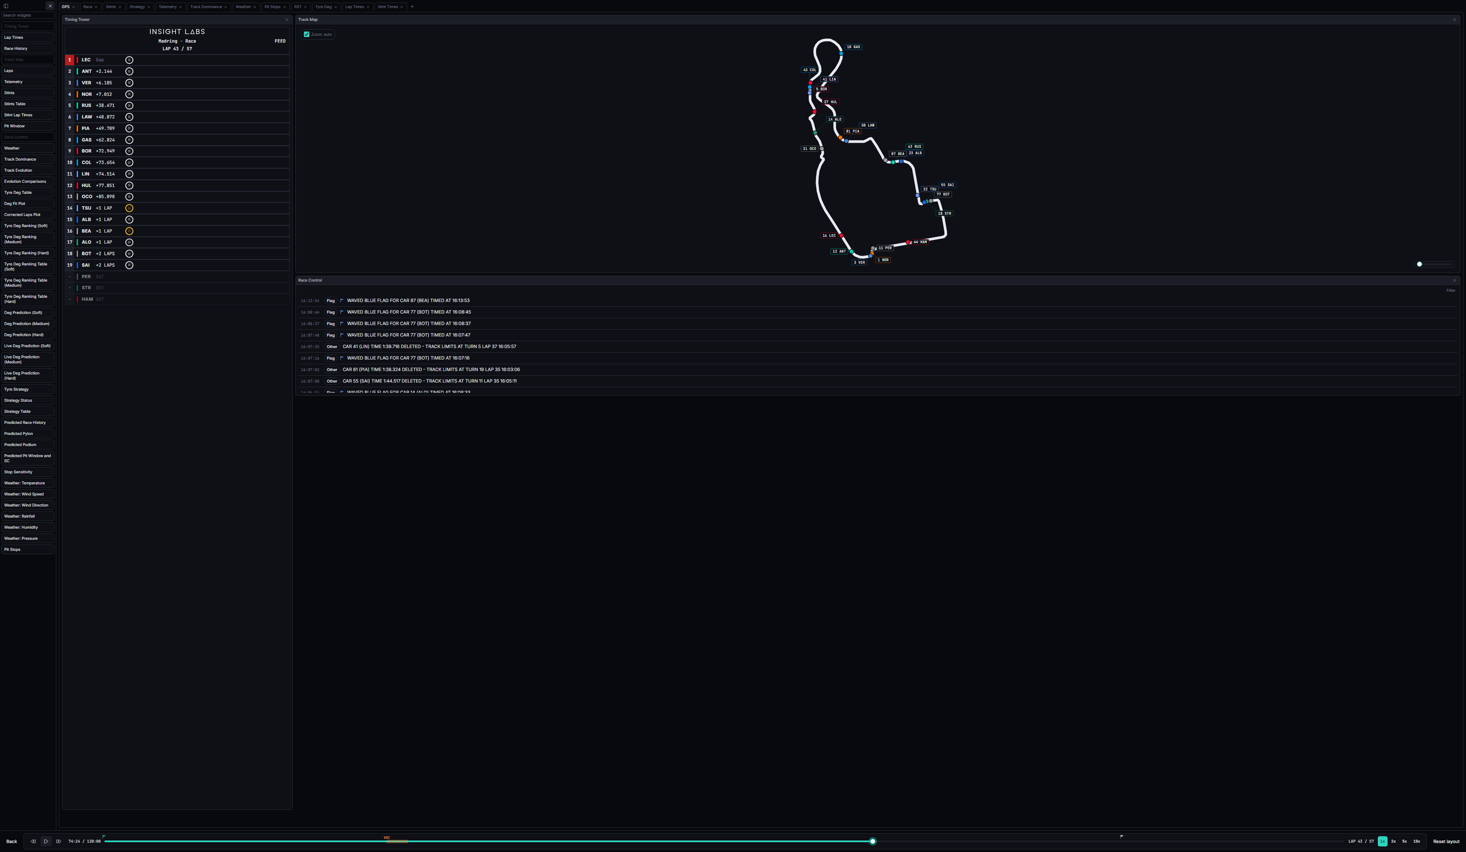Add the Tyre Strategy widget from sidebar

click(x=27, y=389)
